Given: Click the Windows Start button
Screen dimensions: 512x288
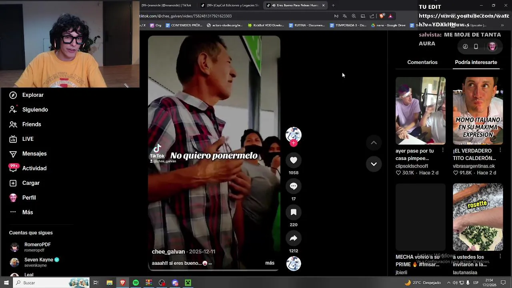Looking at the screenshot, I should coord(6,283).
